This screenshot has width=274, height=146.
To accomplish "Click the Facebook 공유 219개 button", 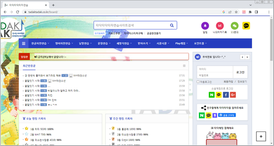I will 227,115.
